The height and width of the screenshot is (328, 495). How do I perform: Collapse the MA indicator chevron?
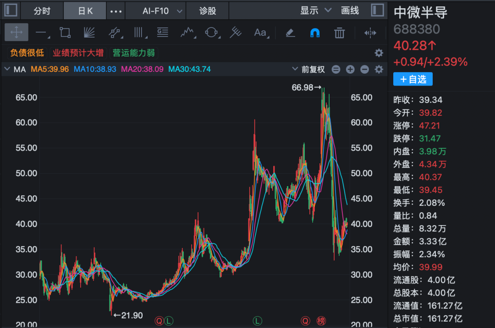[x=7, y=69]
